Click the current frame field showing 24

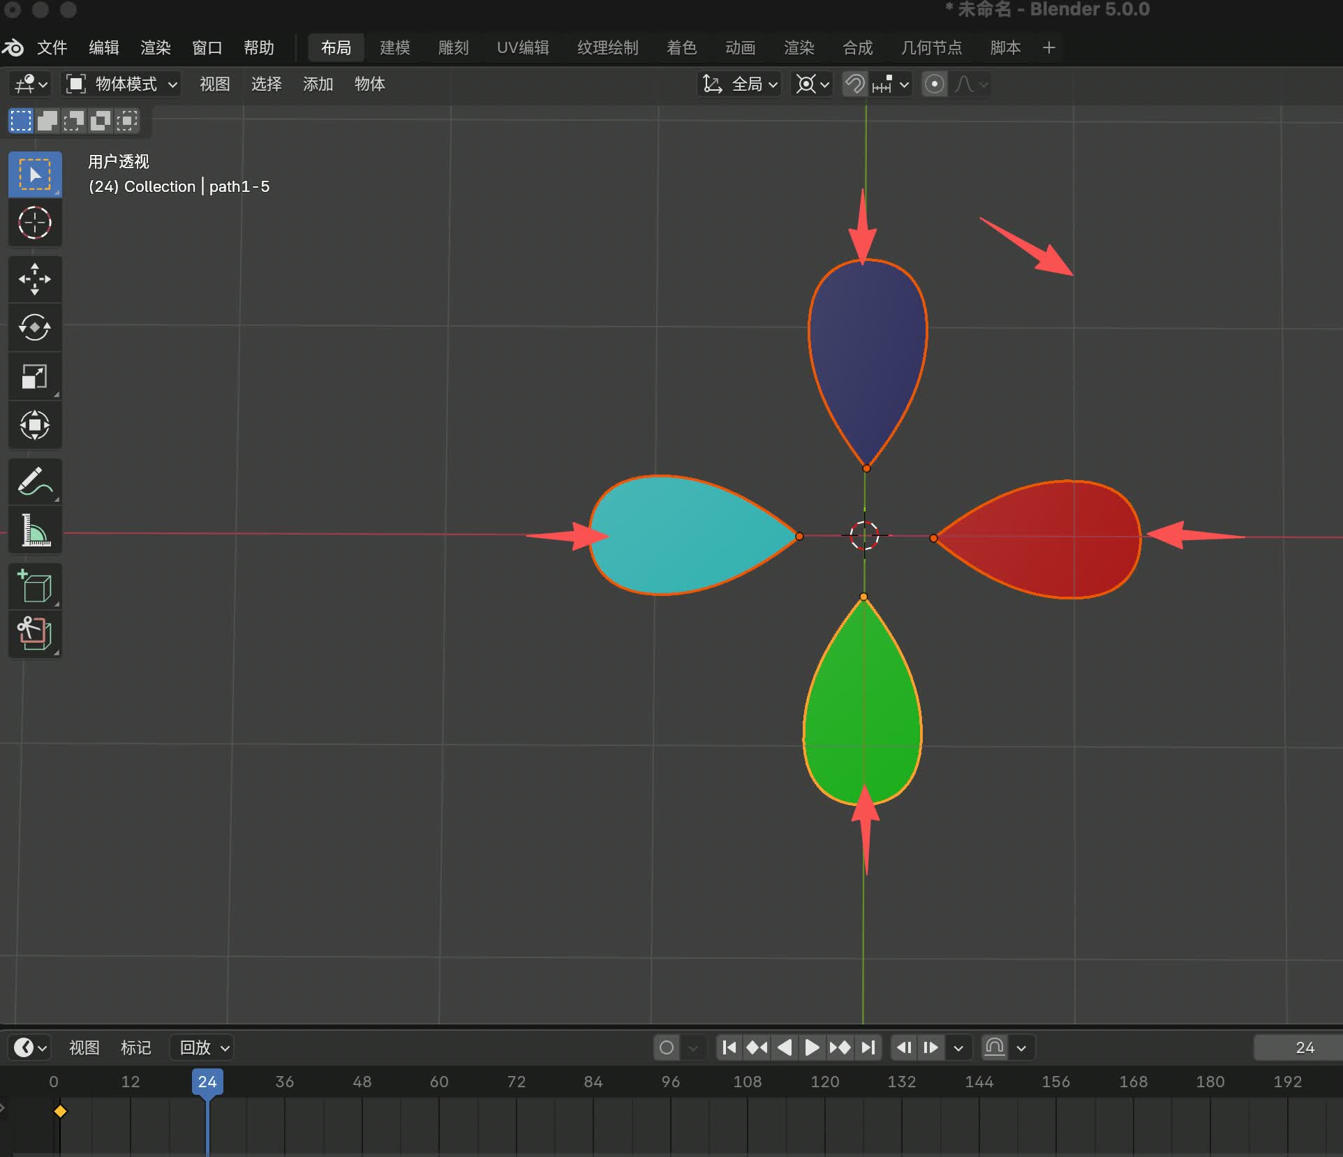point(1303,1047)
